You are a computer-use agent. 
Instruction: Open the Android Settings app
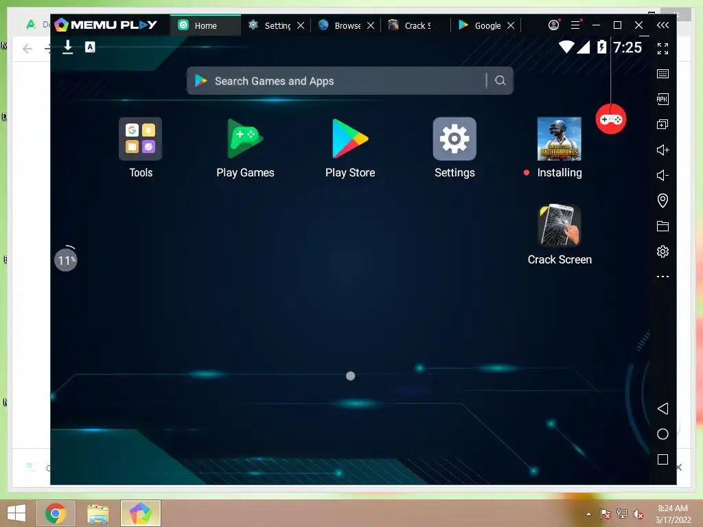pyautogui.click(x=454, y=139)
